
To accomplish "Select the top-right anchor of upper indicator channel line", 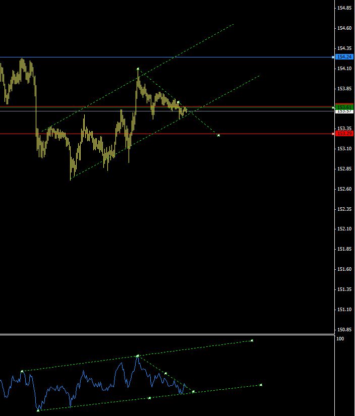I will pyautogui.click(x=252, y=340).
